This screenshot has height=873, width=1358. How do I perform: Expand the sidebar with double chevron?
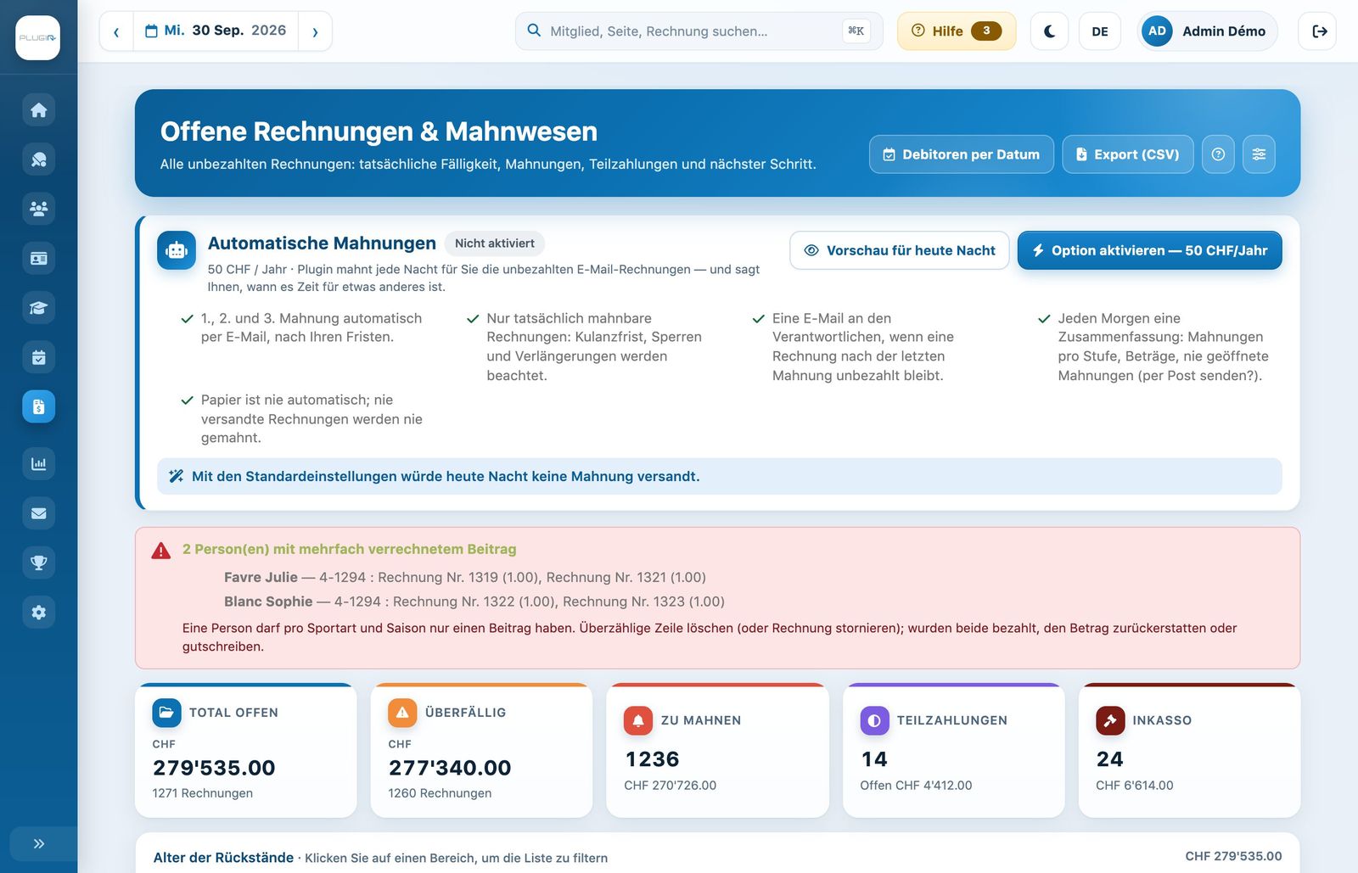pyautogui.click(x=38, y=843)
